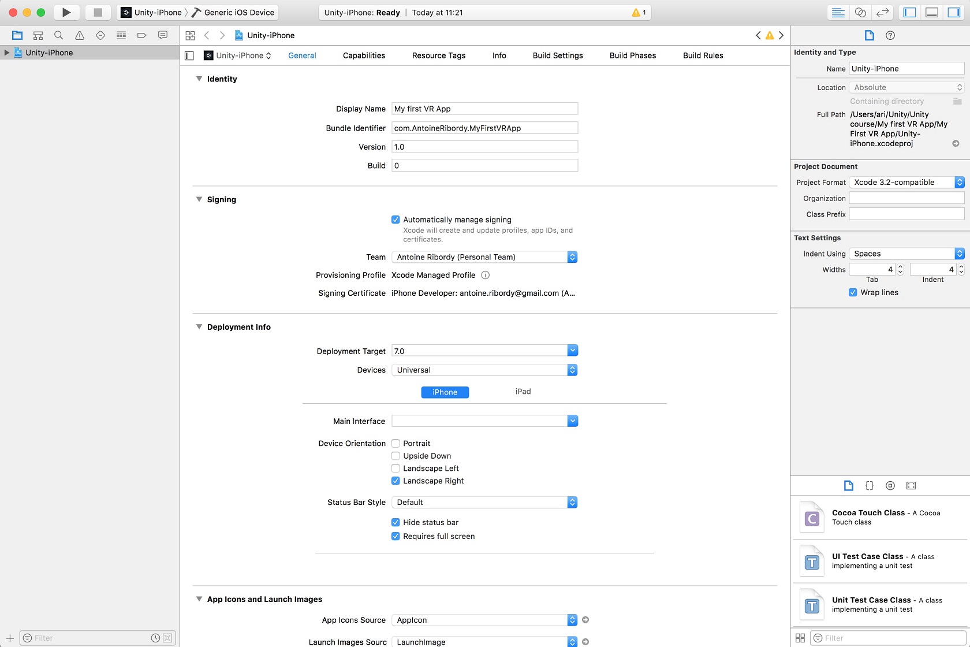This screenshot has width=970, height=647.
Task: Open the Issue navigator warning icon
Action: (80, 35)
